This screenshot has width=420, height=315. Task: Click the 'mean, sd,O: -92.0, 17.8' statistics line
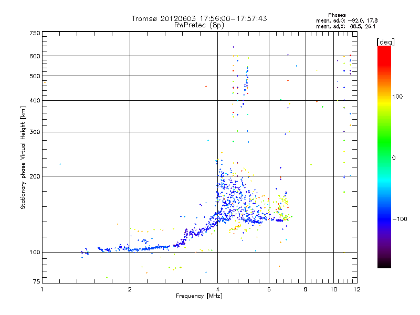pyautogui.click(x=347, y=20)
